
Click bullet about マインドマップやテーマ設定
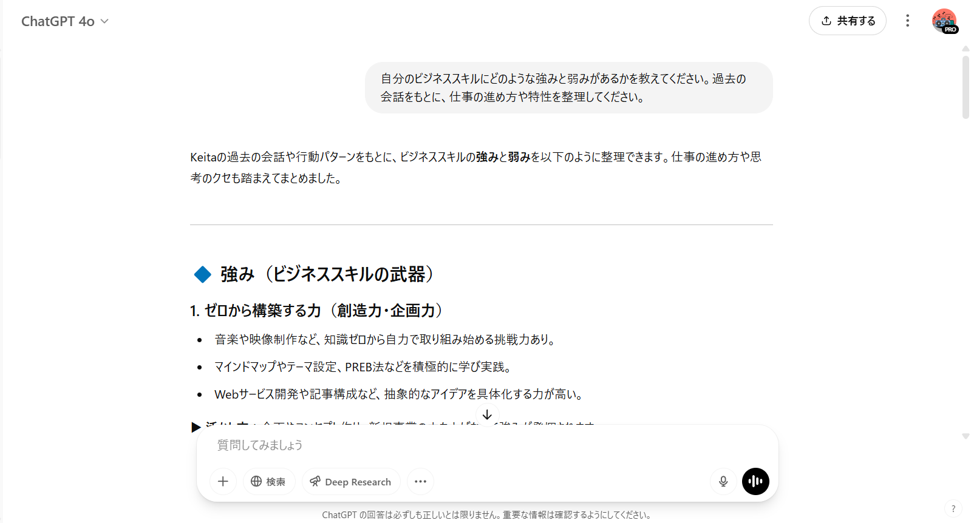[x=364, y=366]
